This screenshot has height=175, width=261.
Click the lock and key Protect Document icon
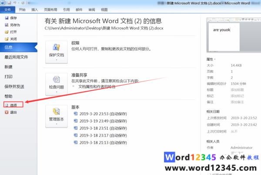[56, 47]
